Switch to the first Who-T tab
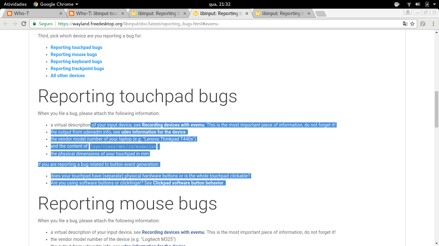The width and height of the screenshot is (439, 246). [x=32, y=13]
